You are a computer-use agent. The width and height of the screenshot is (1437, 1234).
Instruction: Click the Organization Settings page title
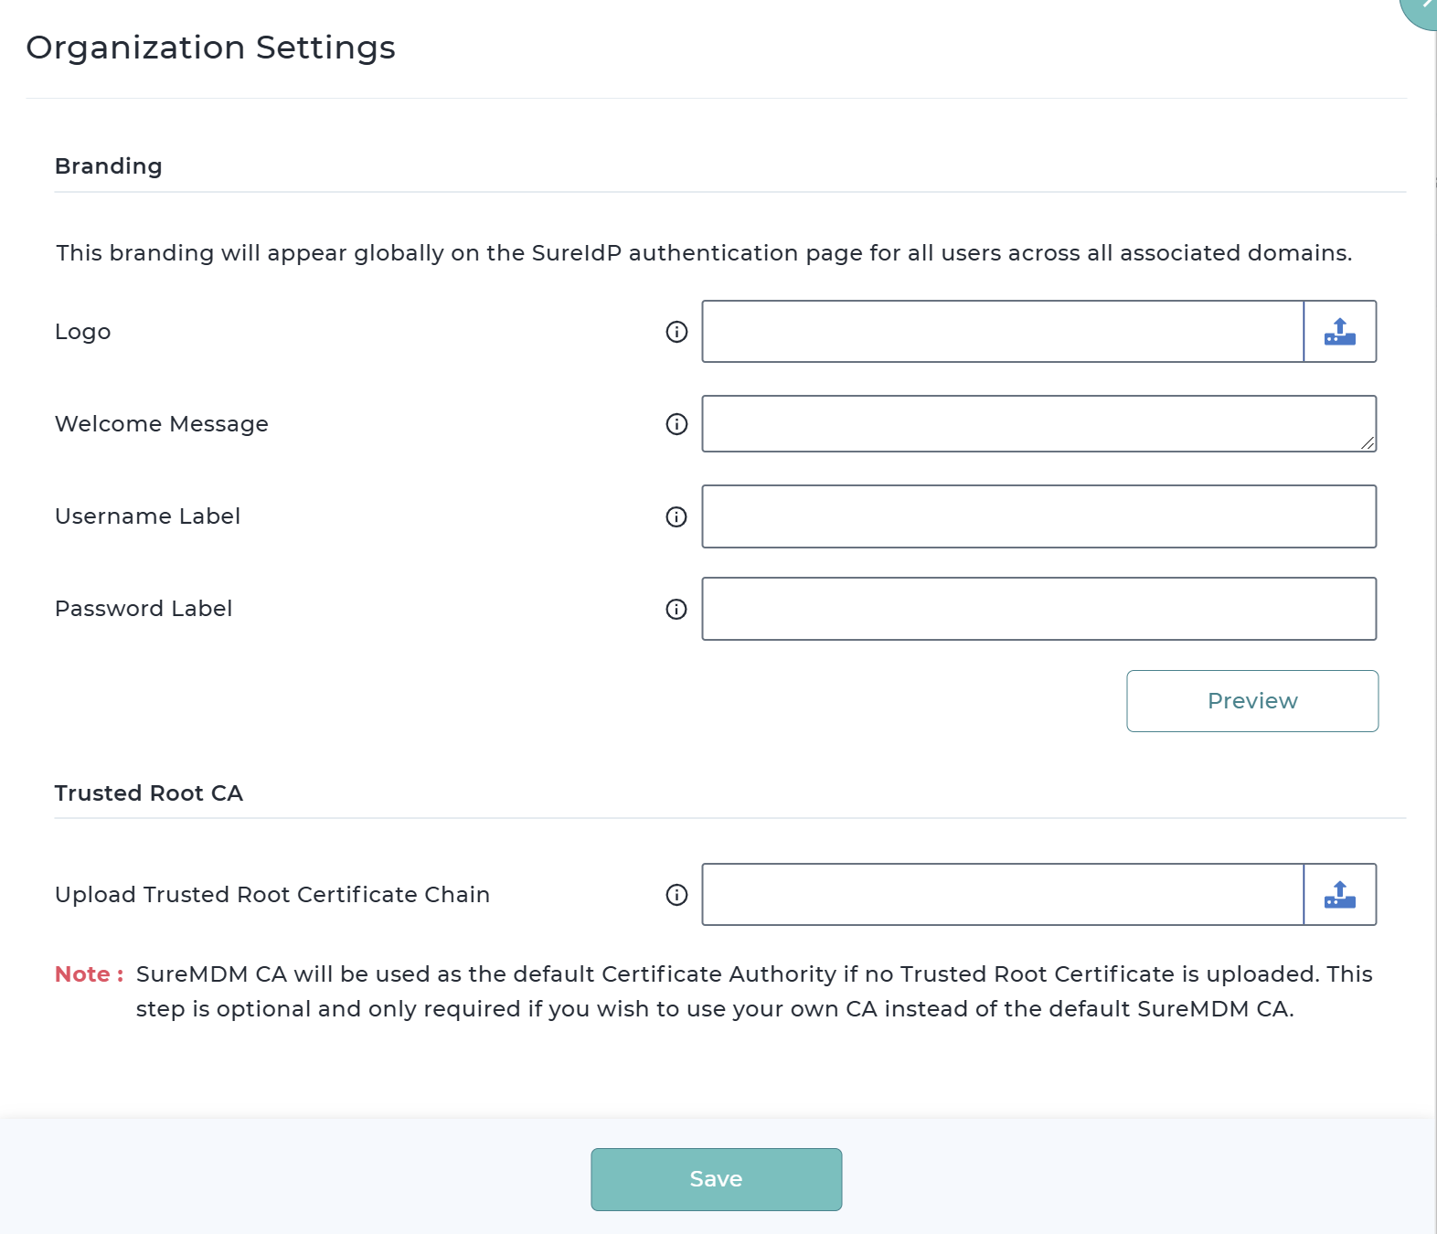(211, 48)
